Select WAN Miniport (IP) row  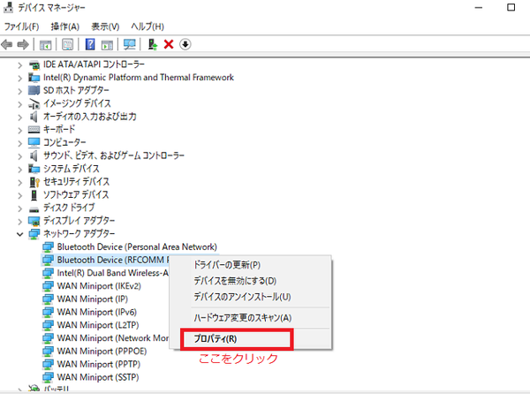pyautogui.click(x=92, y=299)
